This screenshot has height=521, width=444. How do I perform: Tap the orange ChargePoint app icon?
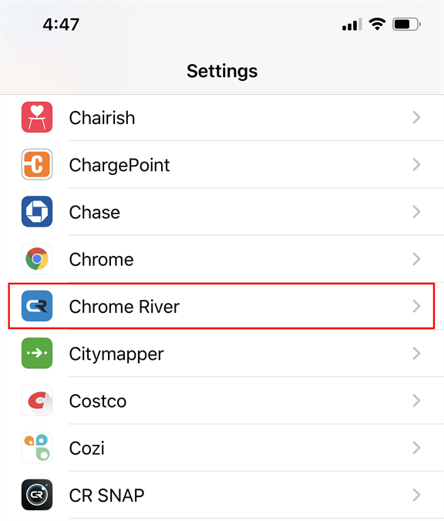[x=37, y=164]
